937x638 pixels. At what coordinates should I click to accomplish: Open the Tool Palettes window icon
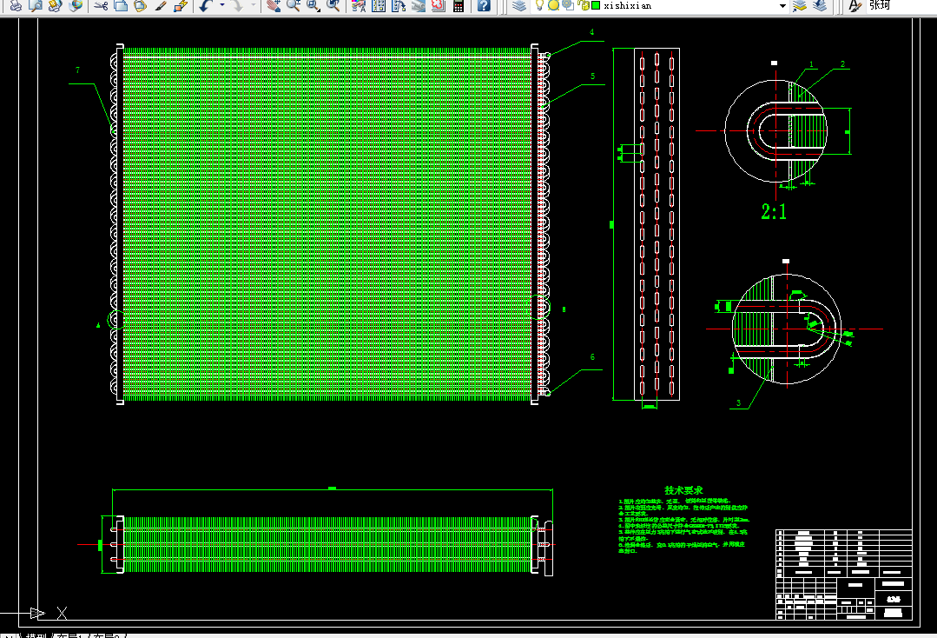tap(399, 5)
